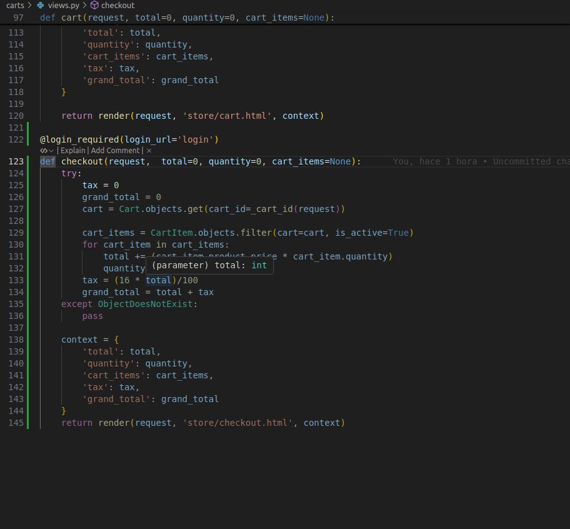
Task: Click the try keyword on line 124
Action: tap(69, 173)
